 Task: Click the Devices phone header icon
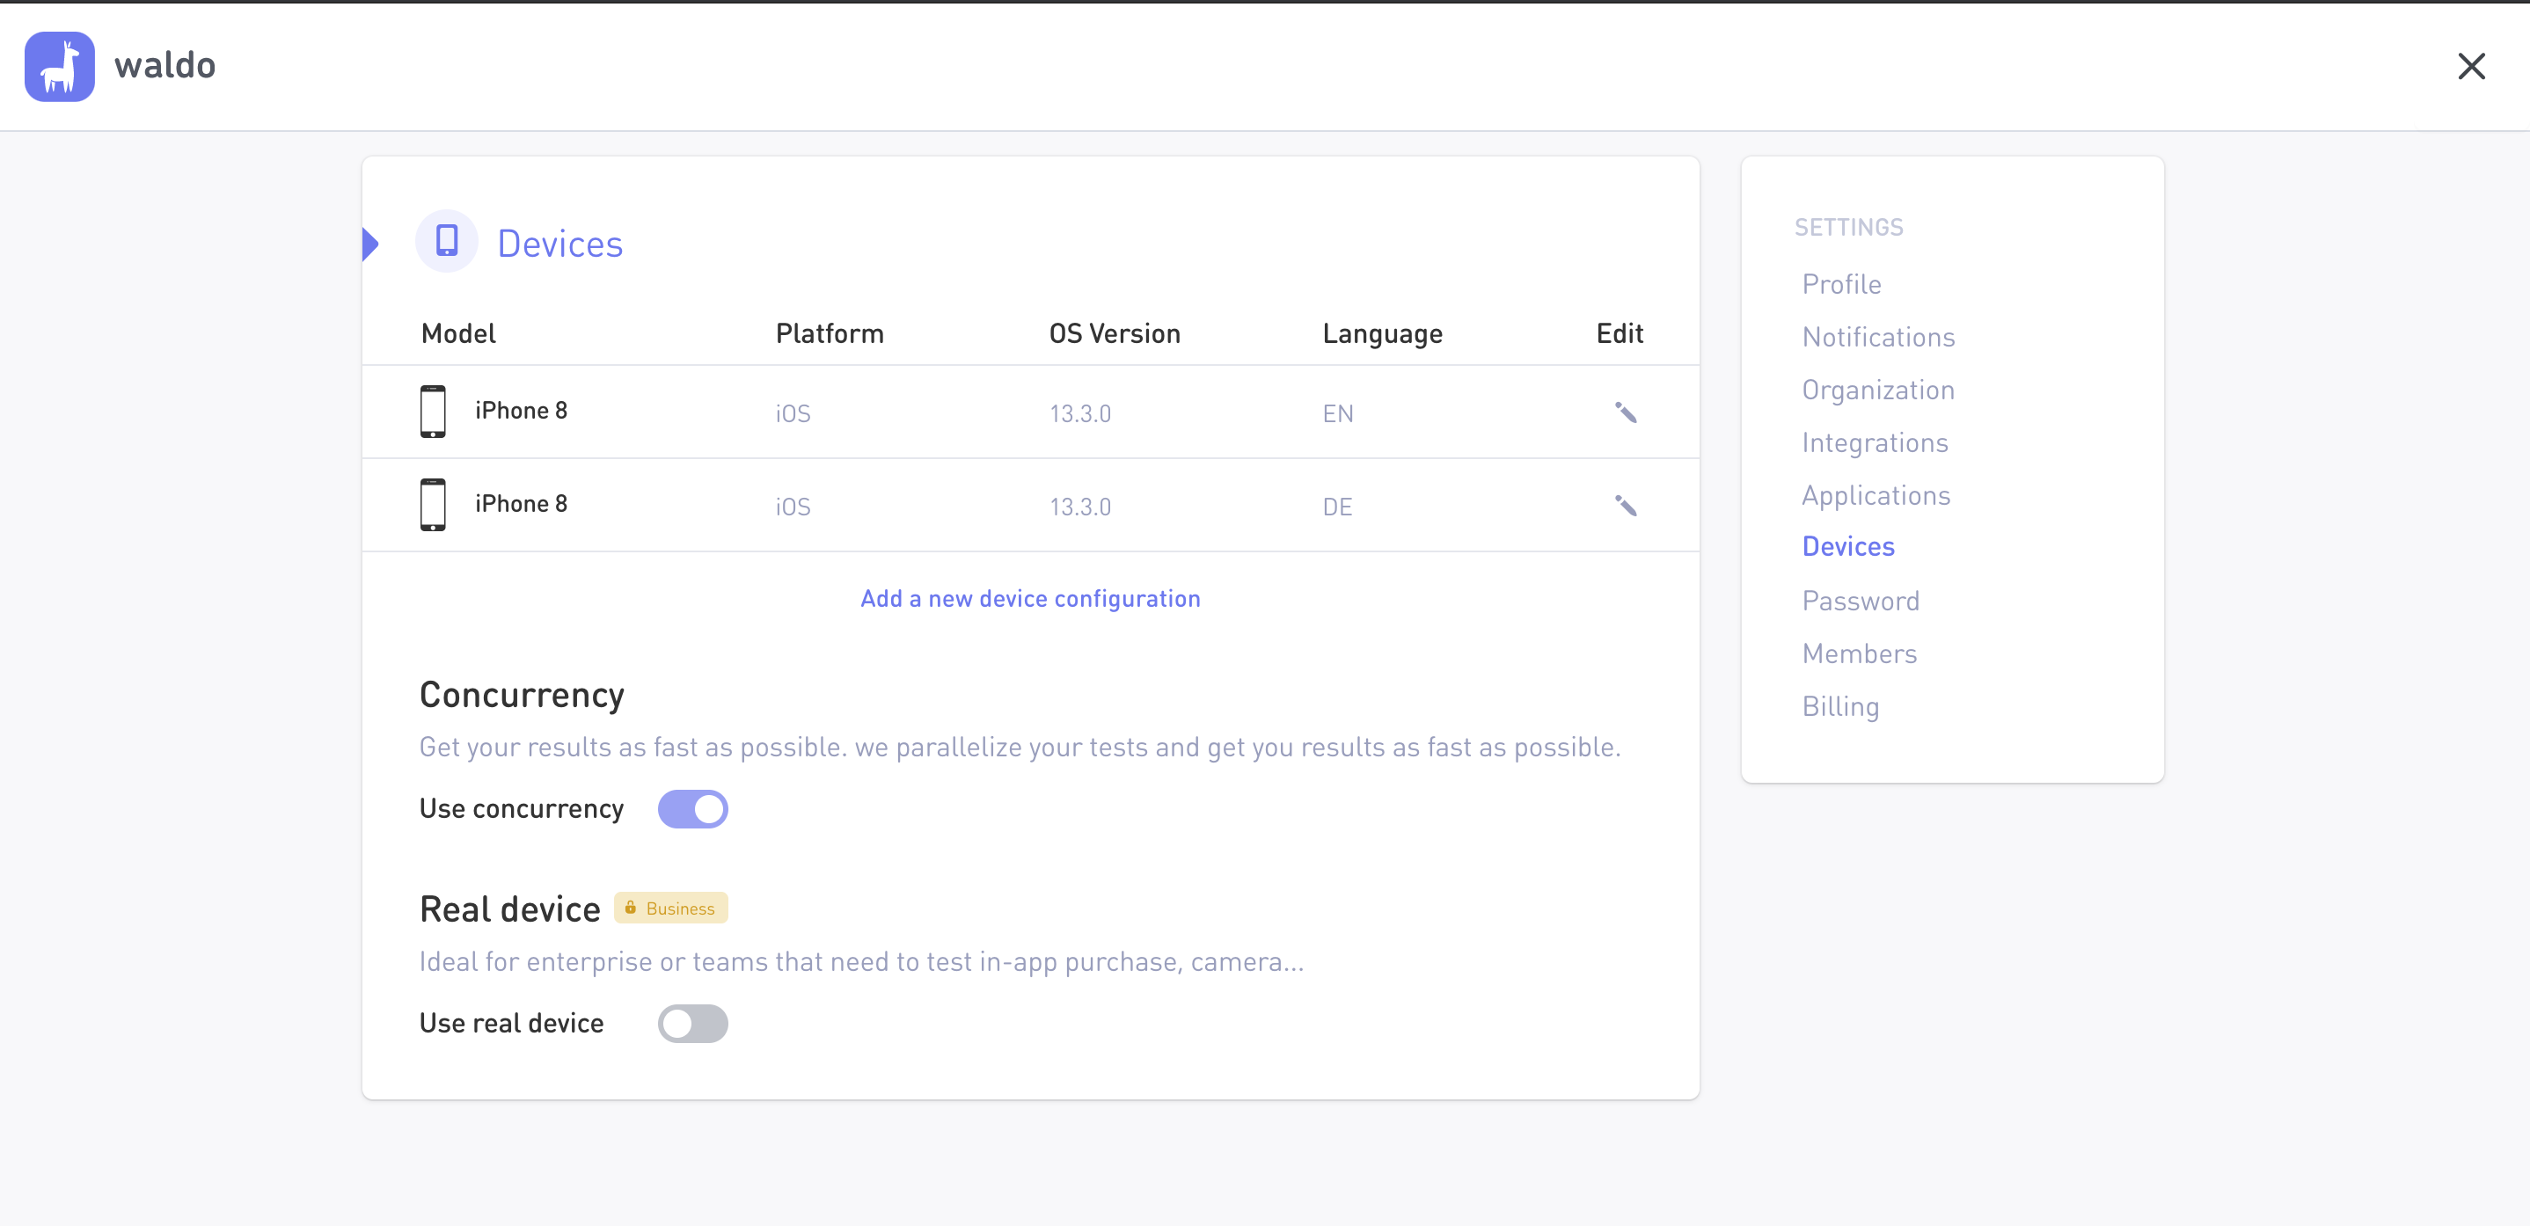click(x=447, y=242)
